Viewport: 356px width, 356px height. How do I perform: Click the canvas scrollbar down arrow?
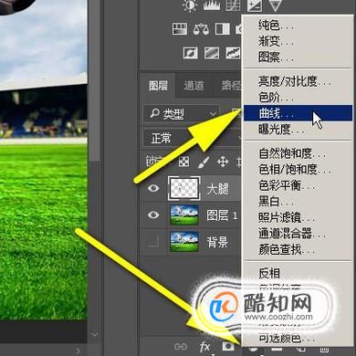(95, 334)
